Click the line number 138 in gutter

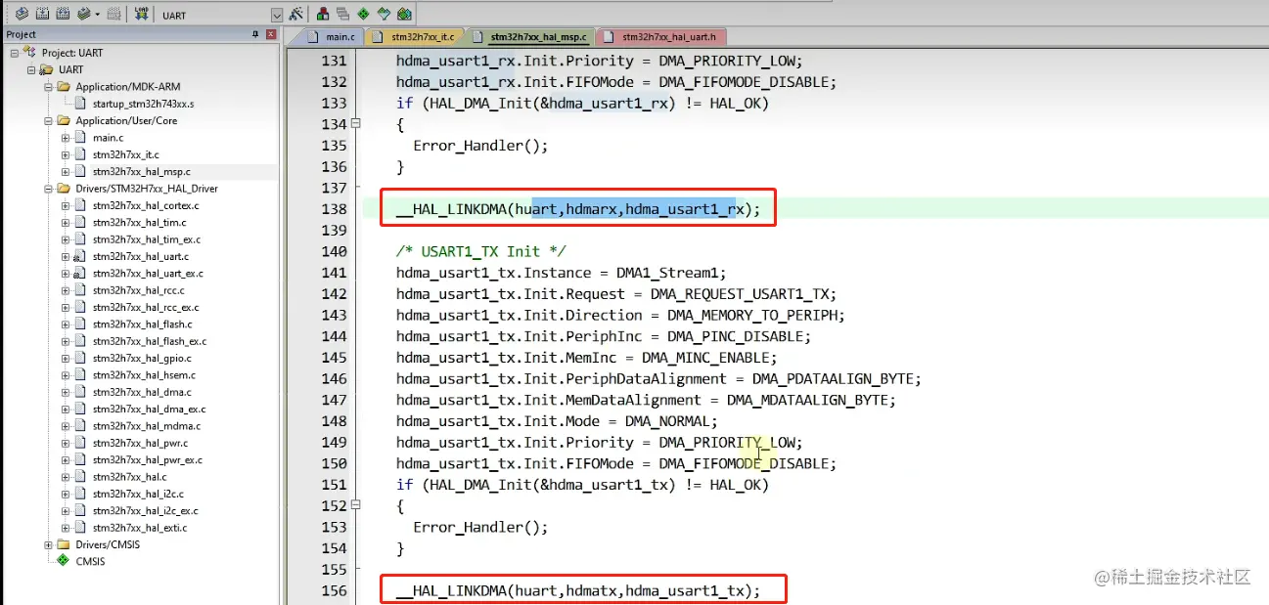[334, 209]
